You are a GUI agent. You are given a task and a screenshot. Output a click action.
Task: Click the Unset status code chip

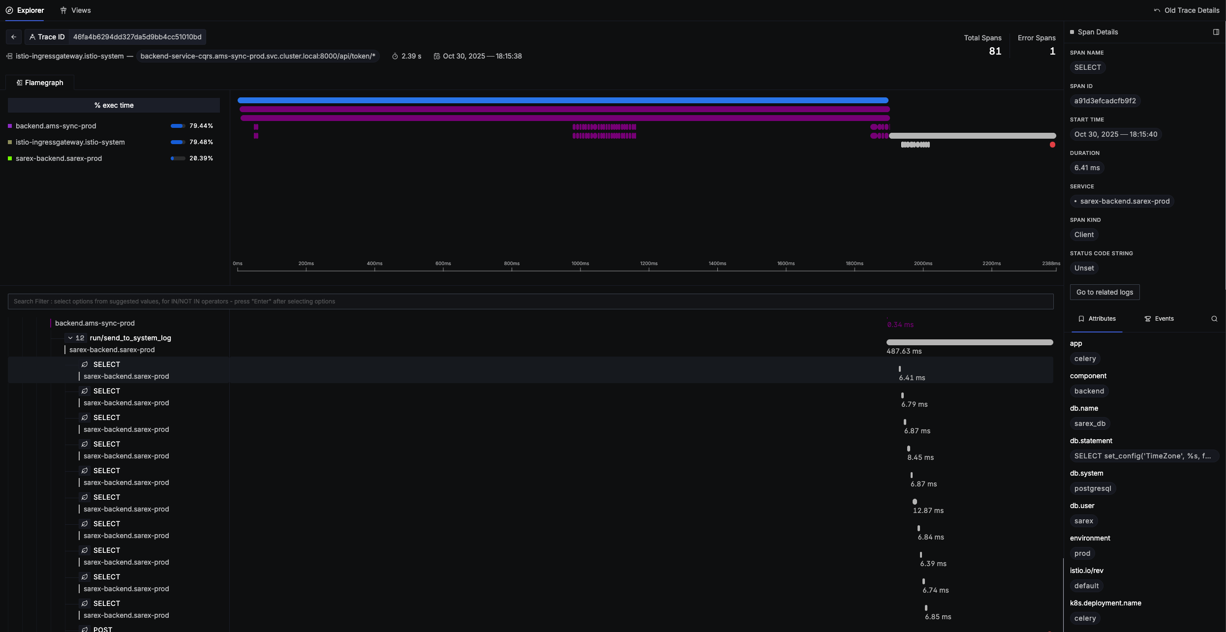pos(1084,268)
